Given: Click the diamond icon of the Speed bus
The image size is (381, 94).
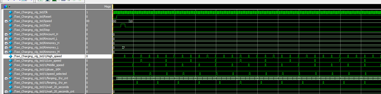Looking at the screenshot, I should click(x=10, y=21).
